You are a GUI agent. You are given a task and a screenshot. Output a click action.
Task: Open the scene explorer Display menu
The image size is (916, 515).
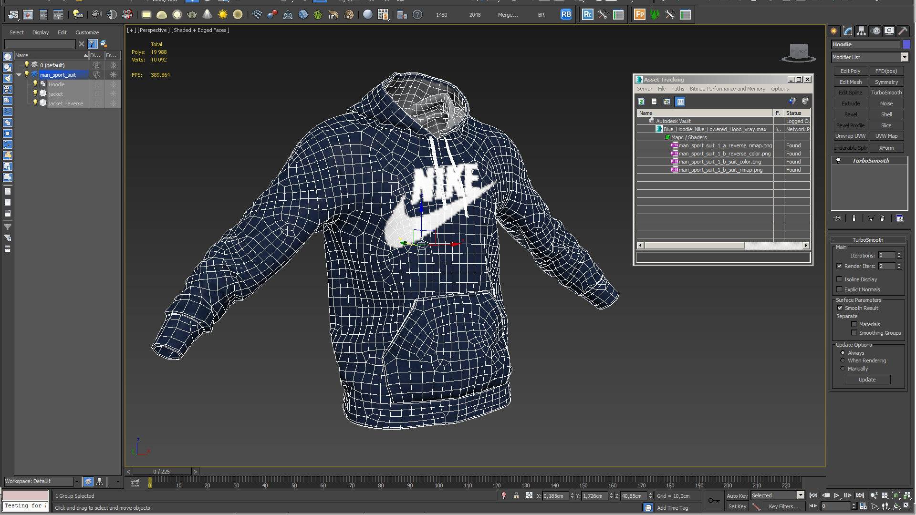[x=41, y=32]
